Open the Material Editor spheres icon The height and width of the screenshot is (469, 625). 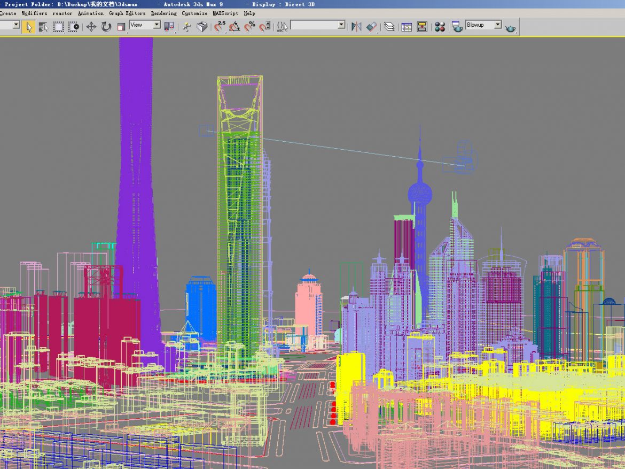440,27
